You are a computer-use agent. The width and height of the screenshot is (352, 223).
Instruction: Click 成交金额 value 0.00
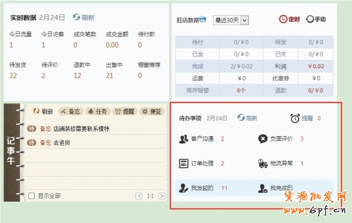tap(112, 45)
